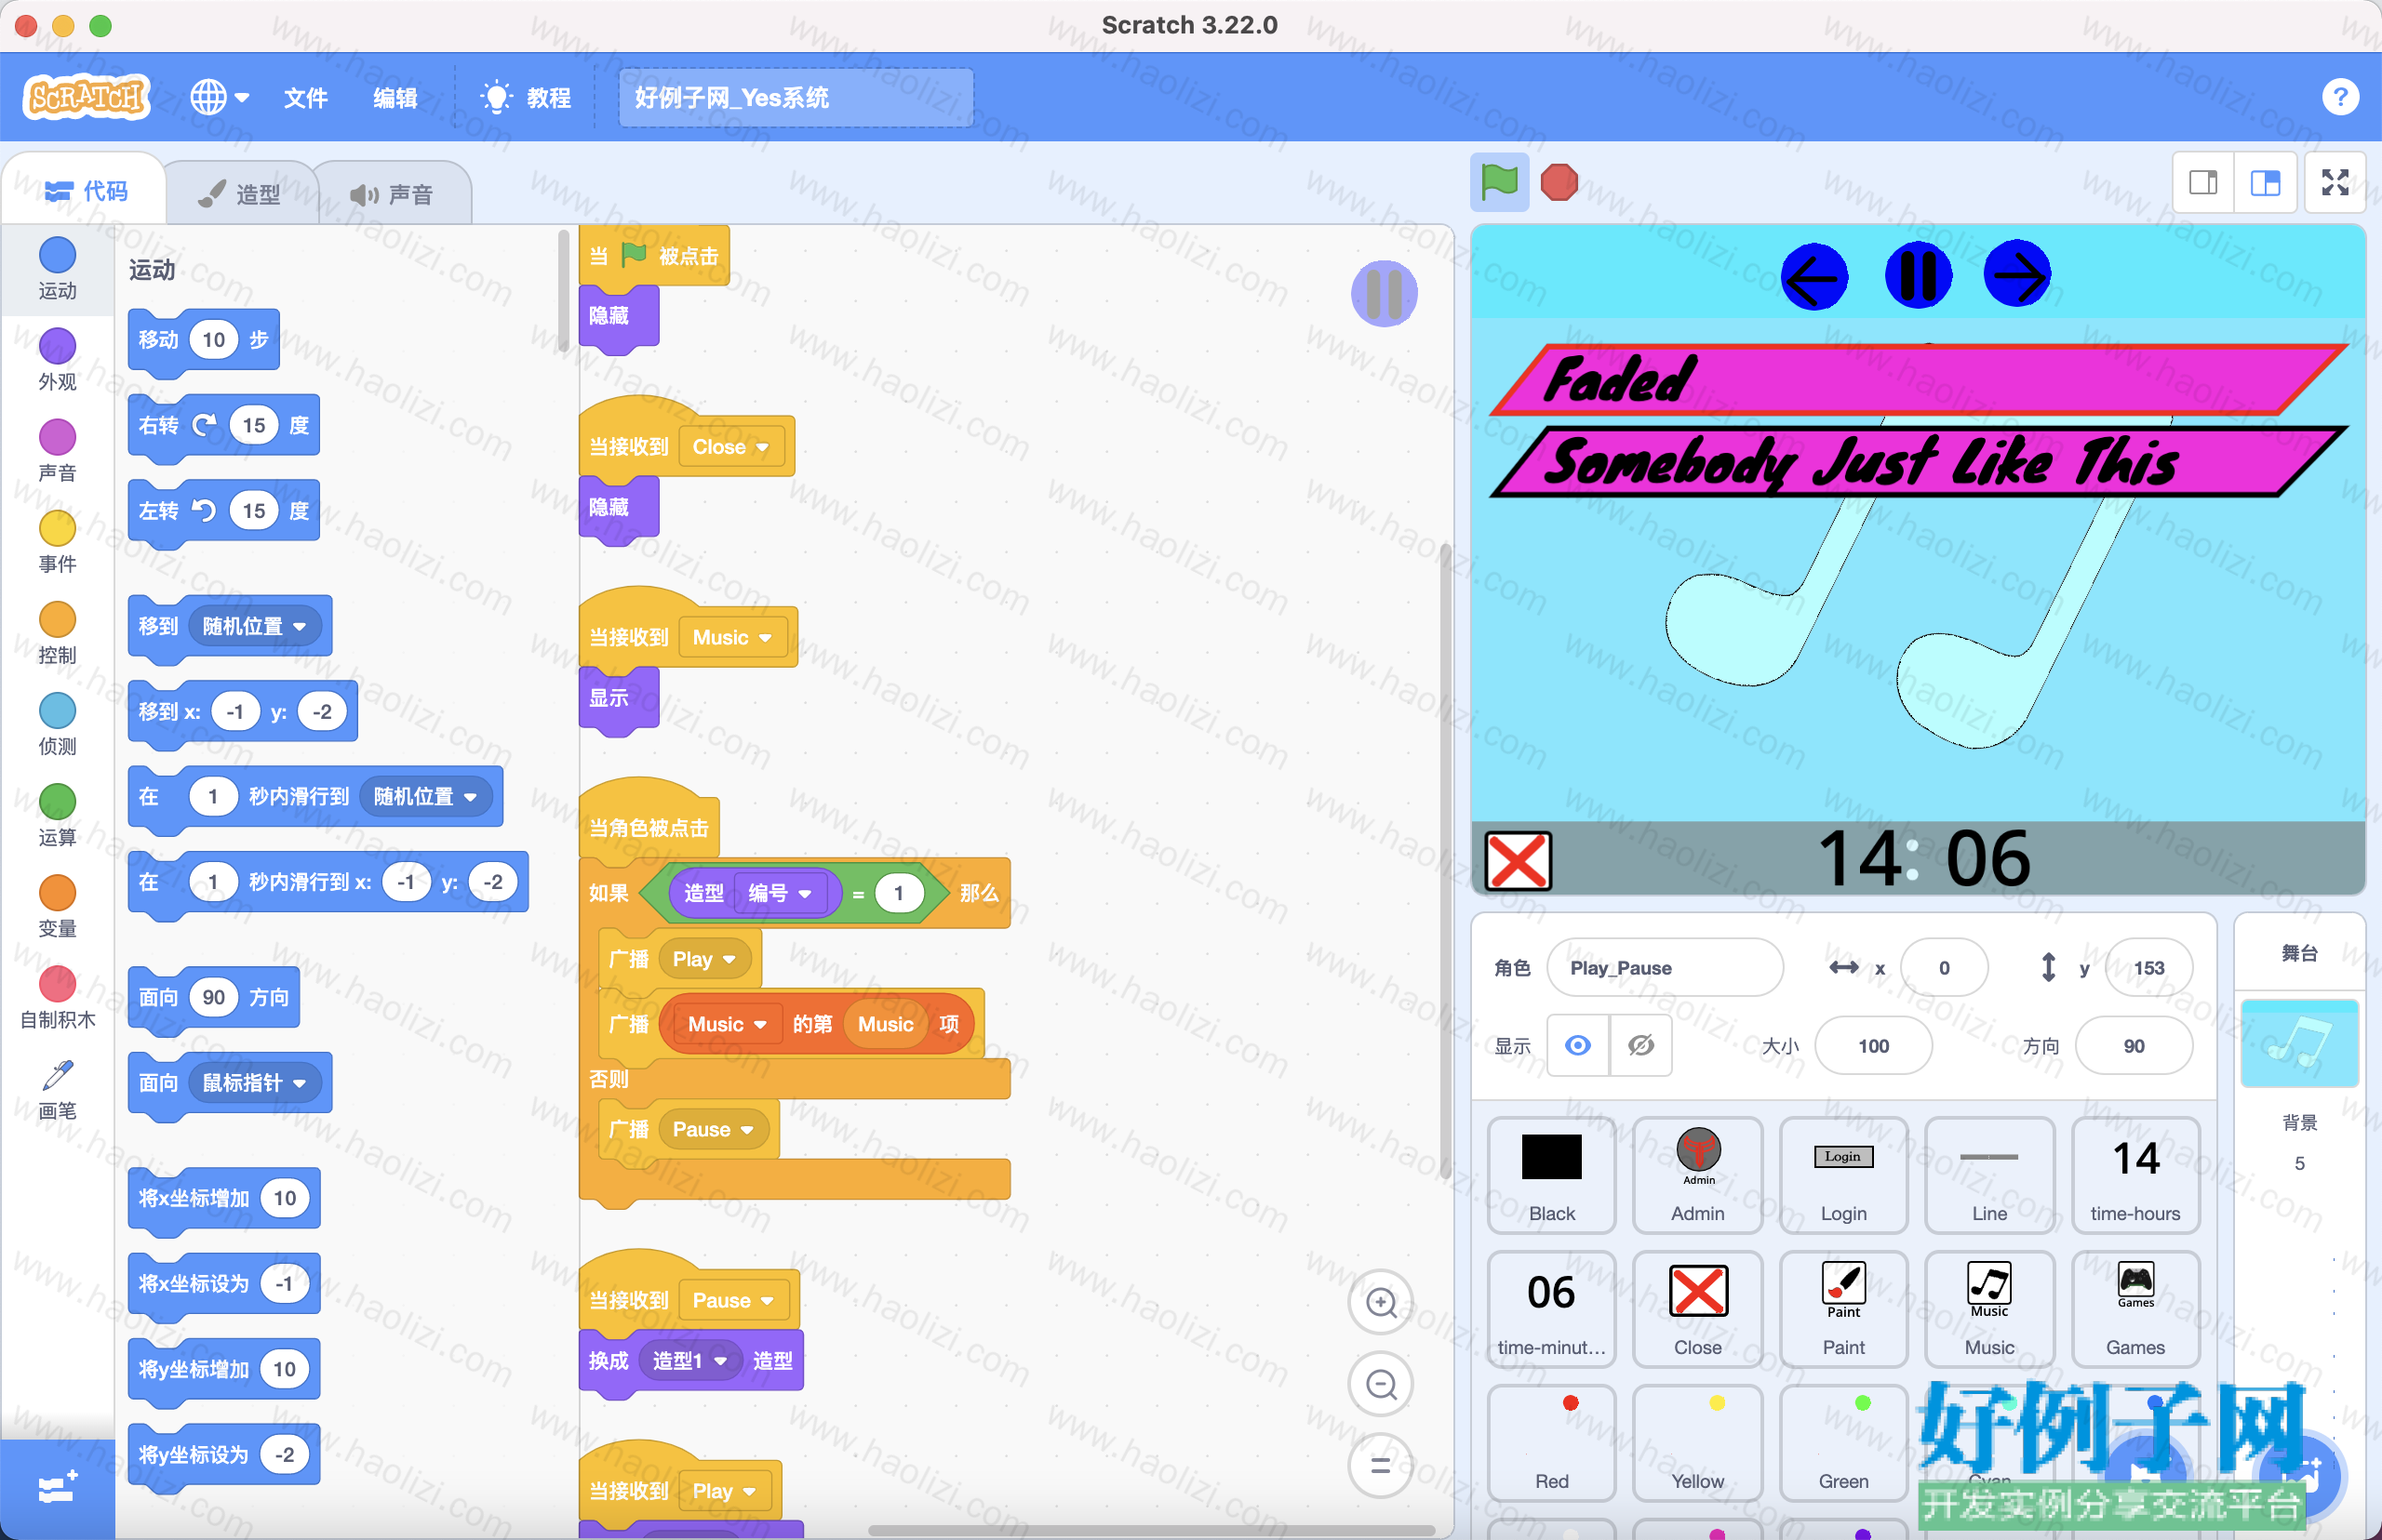The width and height of the screenshot is (2382, 1540).
Task: Select the 外观 looks category
Action: tap(57, 359)
